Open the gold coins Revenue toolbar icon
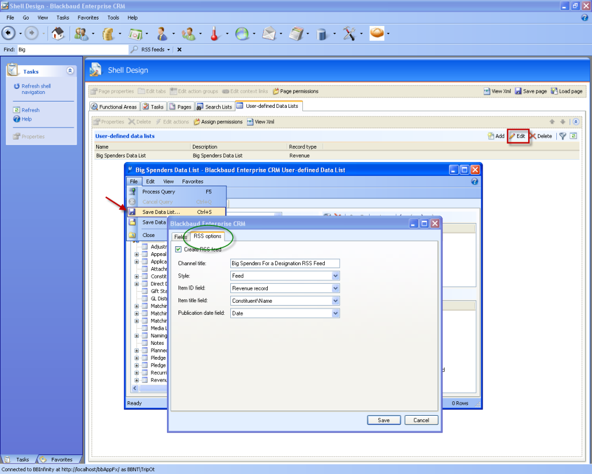 point(108,34)
